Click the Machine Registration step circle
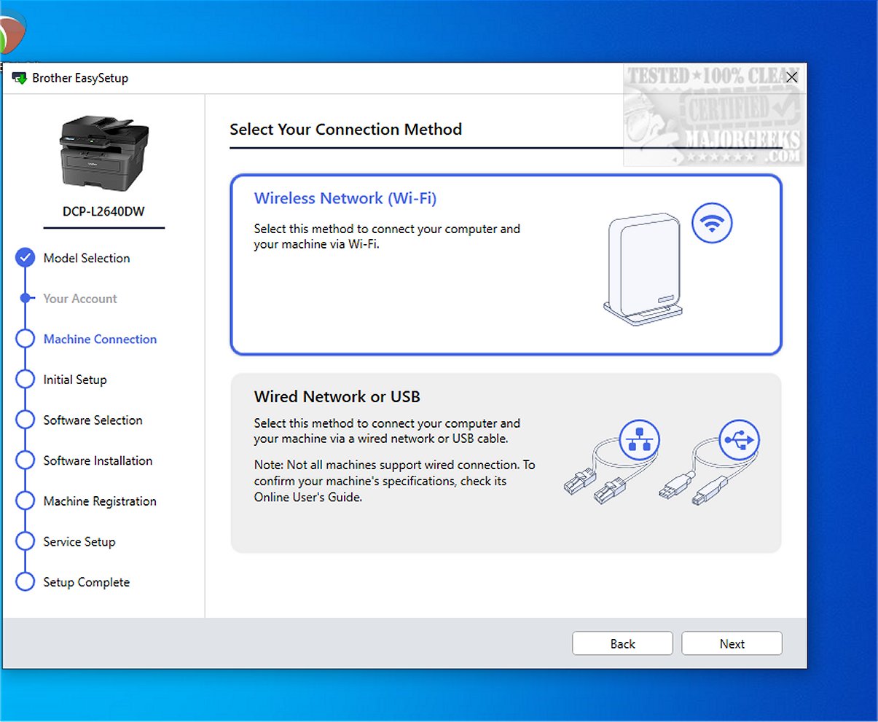The height and width of the screenshot is (722, 878). point(26,501)
